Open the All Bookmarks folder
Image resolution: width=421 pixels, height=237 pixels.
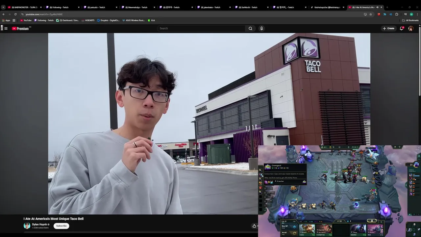click(410, 20)
